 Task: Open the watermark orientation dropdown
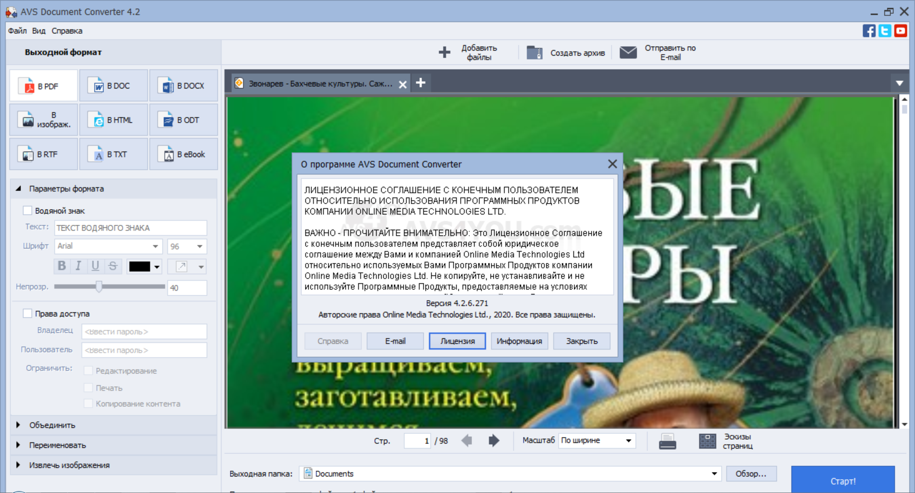[201, 267]
